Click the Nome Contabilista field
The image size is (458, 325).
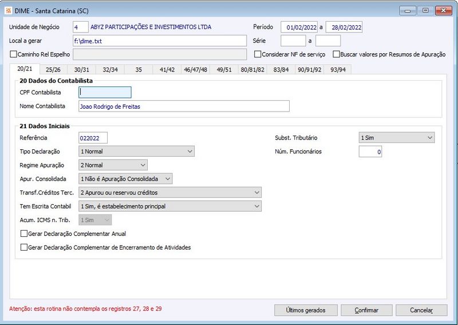coord(184,106)
